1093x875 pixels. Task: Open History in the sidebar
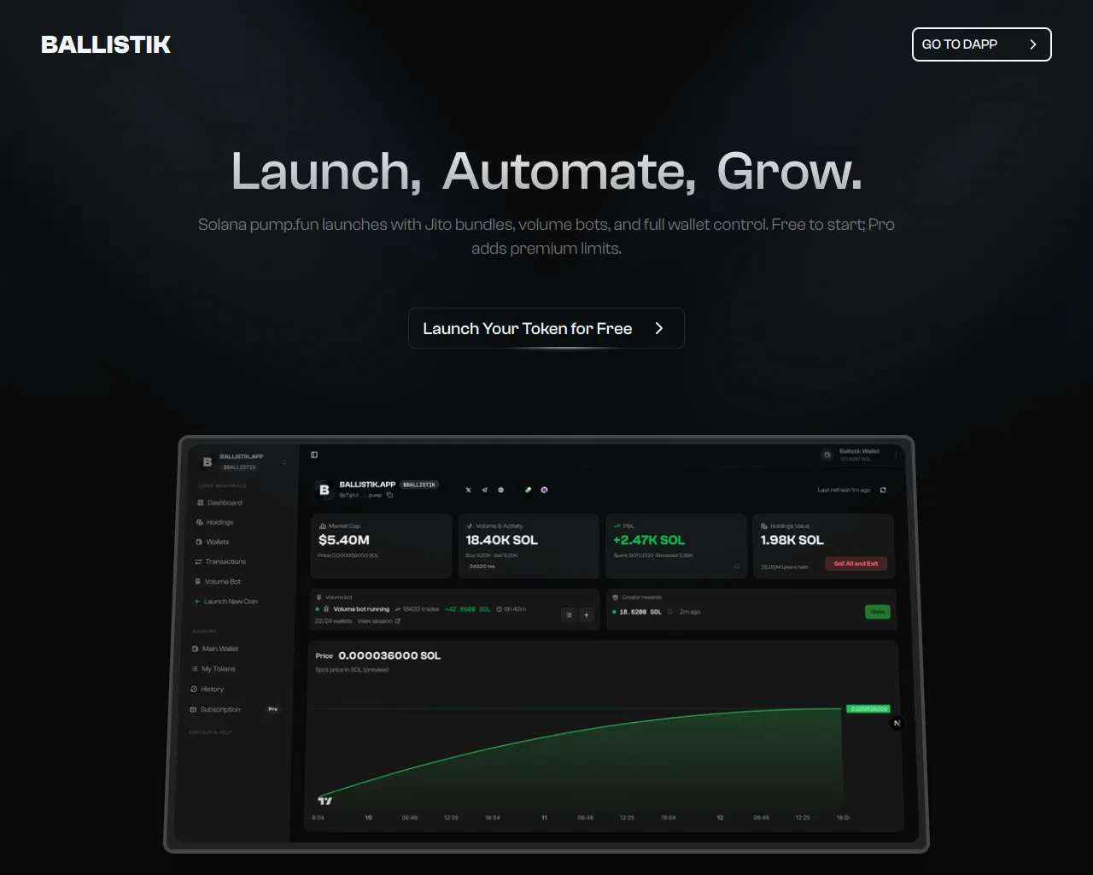(207, 689)
